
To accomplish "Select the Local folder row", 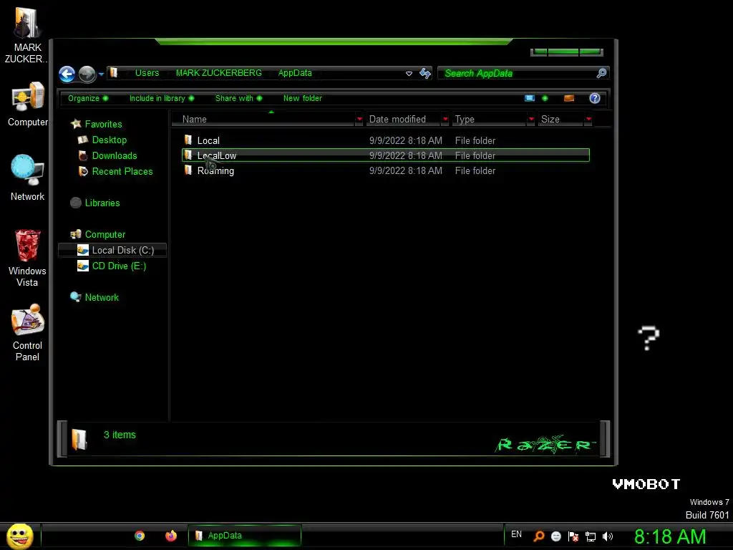I will [386, 140].
